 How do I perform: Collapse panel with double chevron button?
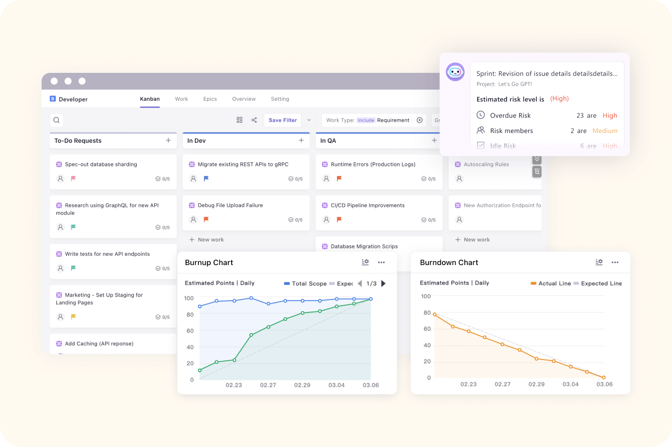[537, 159]
